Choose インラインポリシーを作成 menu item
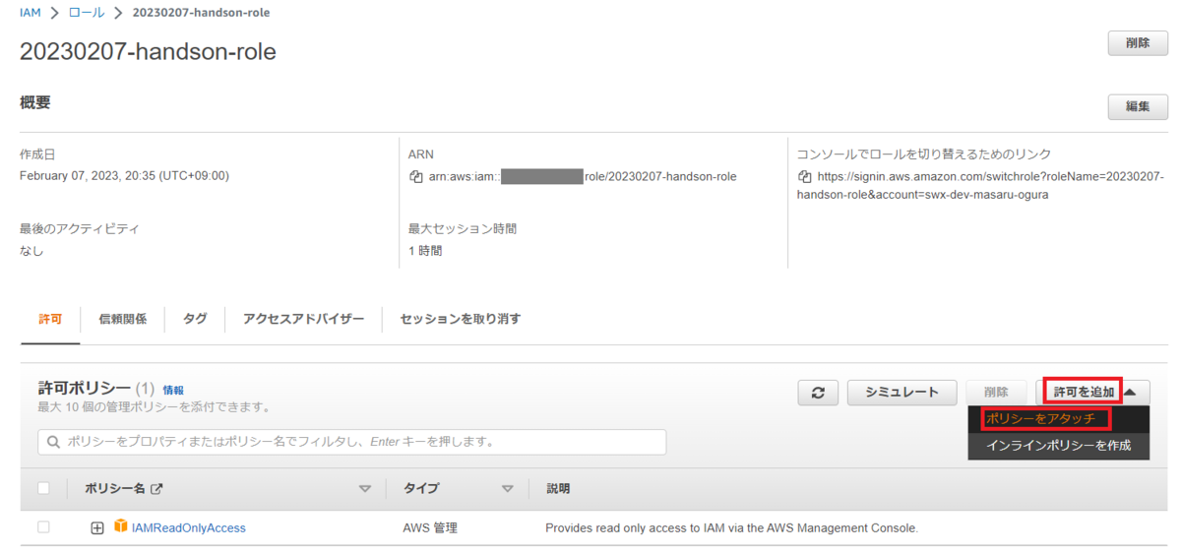 click(x=1058, y=446)
